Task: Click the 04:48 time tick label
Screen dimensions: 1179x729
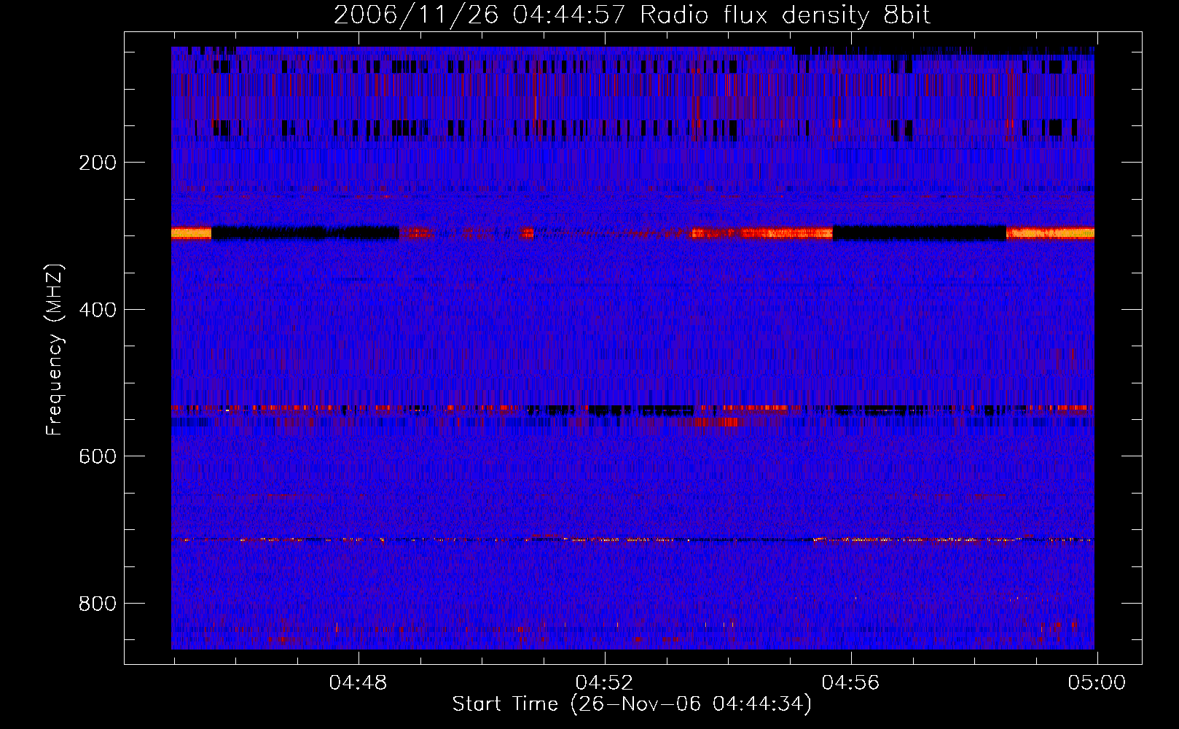Action: (358, 683)
